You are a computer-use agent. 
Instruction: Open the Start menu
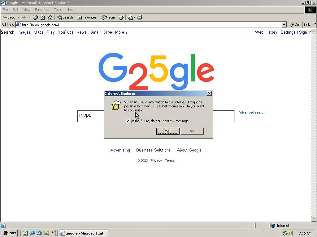pos(9,233)
